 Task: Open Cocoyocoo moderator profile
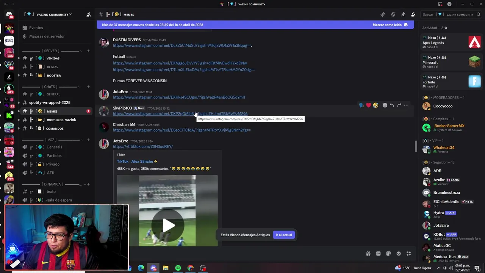coord(452,106)
